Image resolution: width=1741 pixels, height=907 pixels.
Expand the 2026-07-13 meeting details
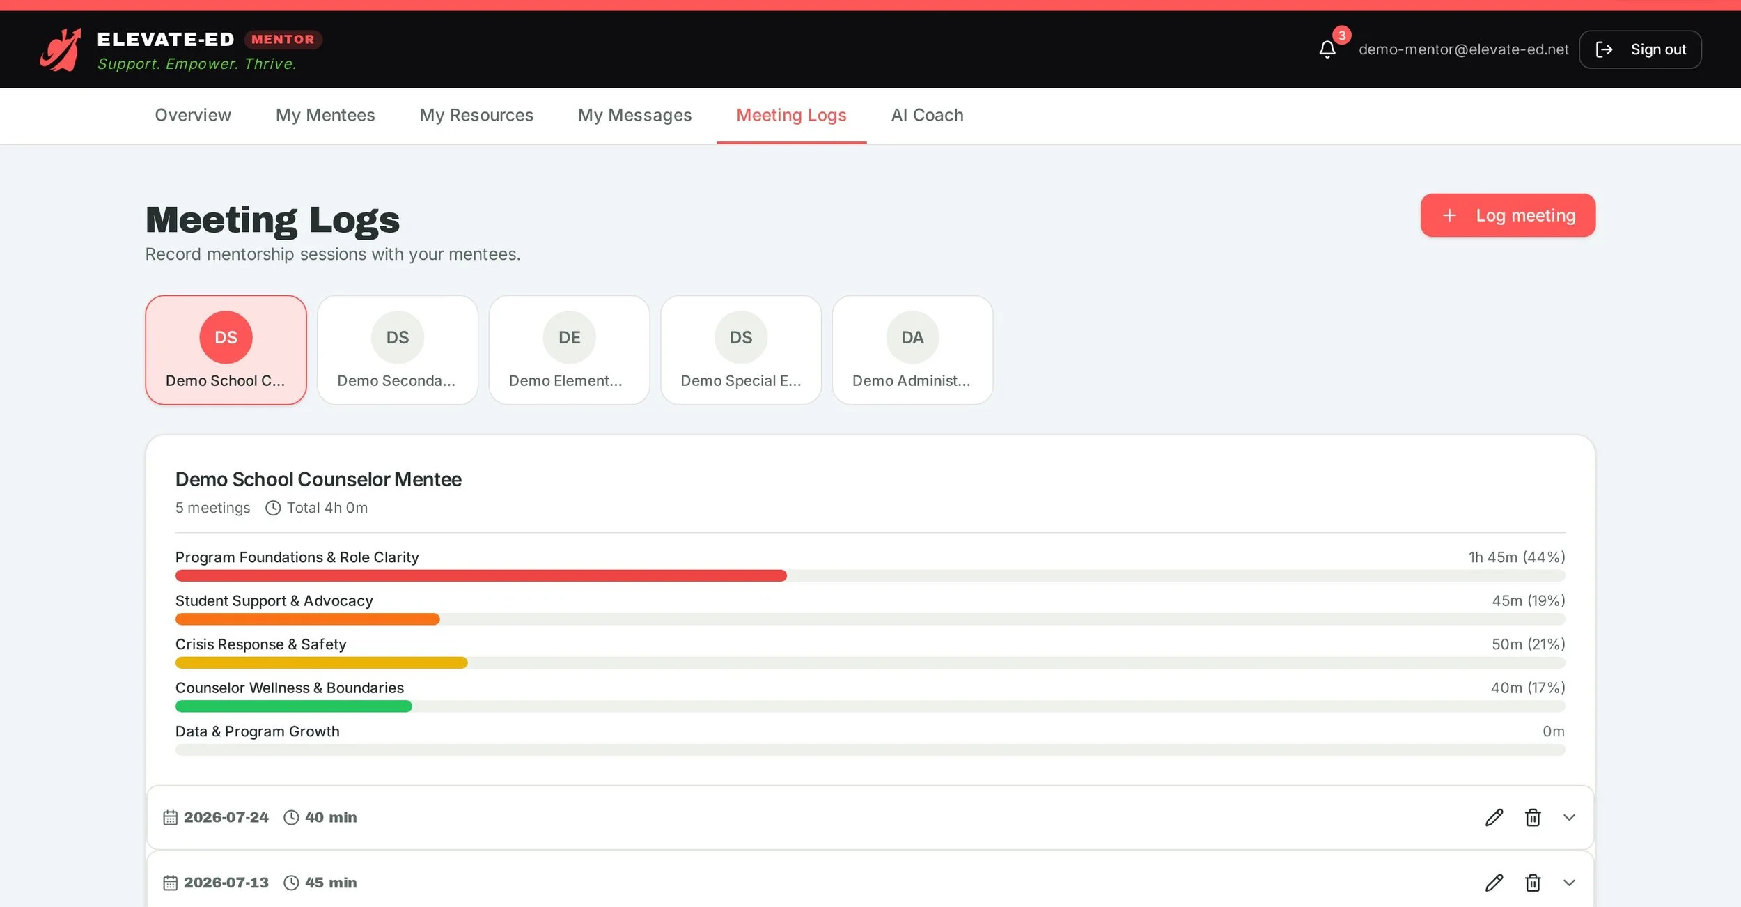(1569, 883)
